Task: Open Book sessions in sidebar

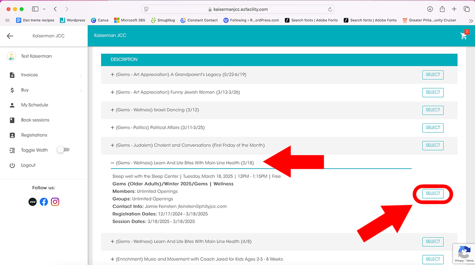Action: [x=35, y=120]
